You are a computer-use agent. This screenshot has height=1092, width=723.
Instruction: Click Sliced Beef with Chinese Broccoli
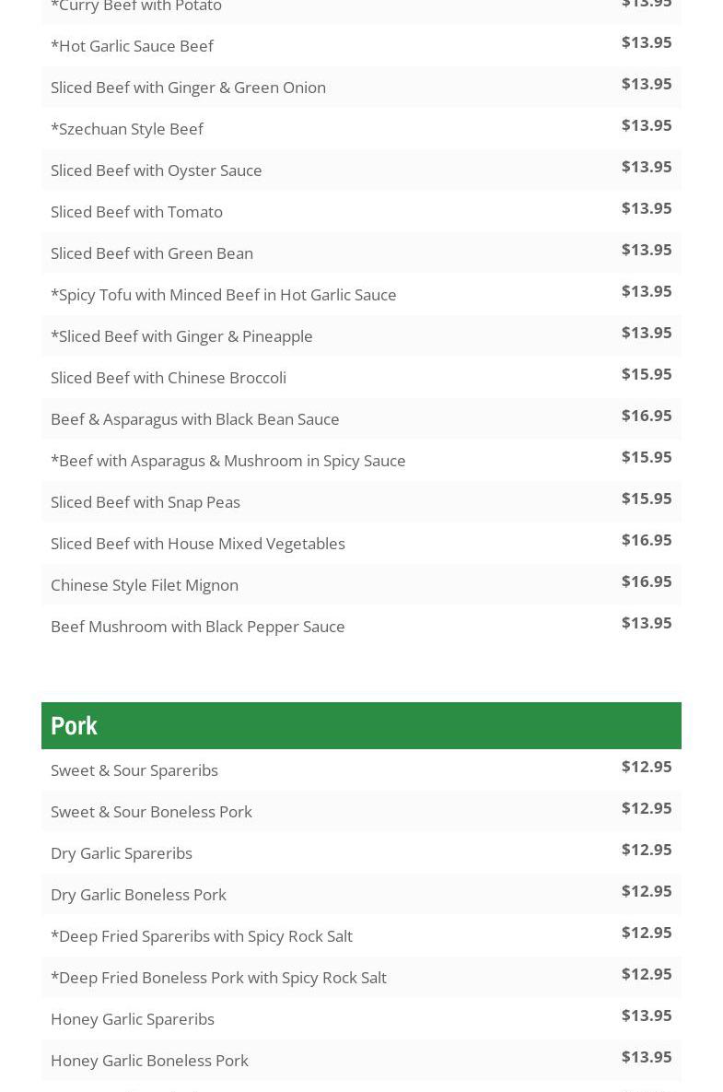coord(169,378)
